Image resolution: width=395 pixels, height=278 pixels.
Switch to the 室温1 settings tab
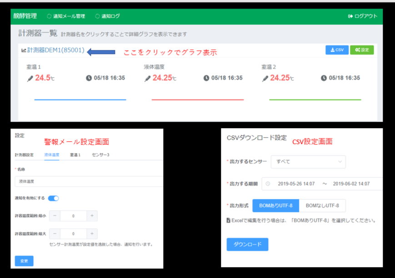[x=75, y=155]
